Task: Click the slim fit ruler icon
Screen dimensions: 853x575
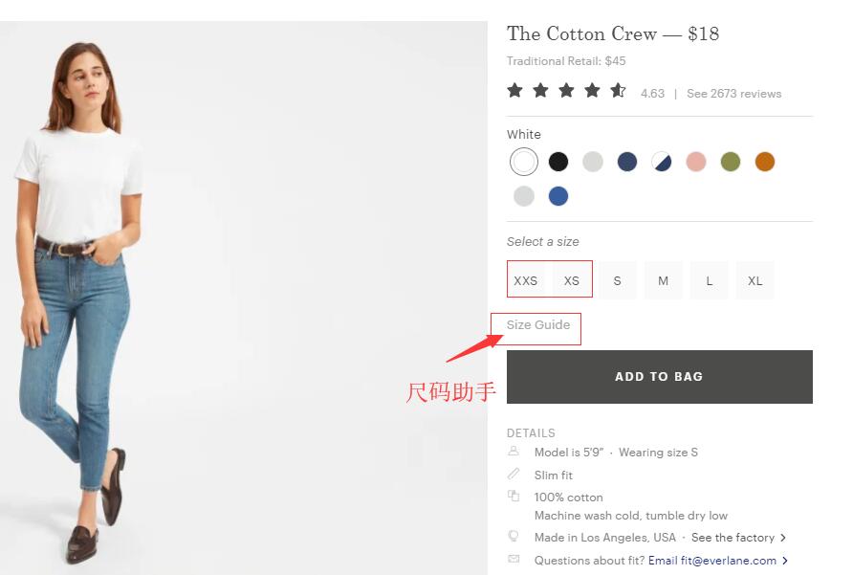Action: click(x=514, y=475)
